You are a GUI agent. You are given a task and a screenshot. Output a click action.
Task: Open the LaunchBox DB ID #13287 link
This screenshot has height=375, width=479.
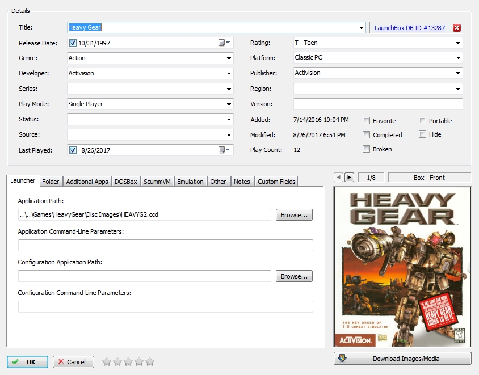click(410, 28)
